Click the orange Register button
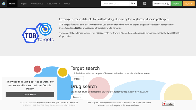This screenshot has width=196, height=110. click(188, 4)
